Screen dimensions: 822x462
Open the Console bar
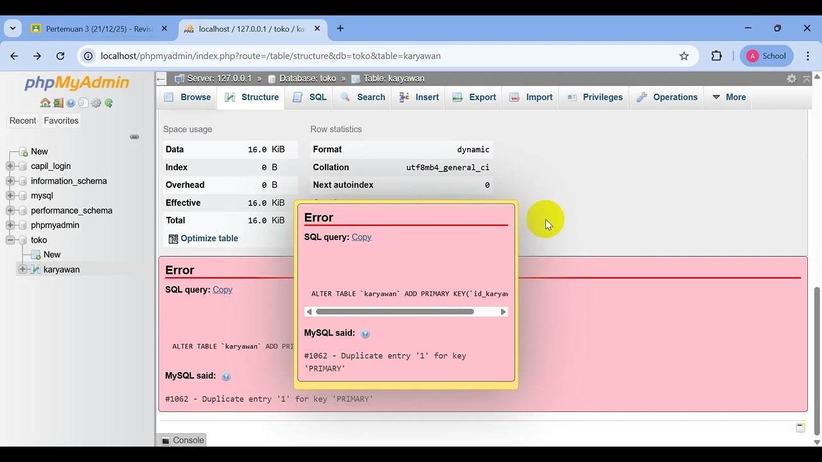click(x=182, y=440)
